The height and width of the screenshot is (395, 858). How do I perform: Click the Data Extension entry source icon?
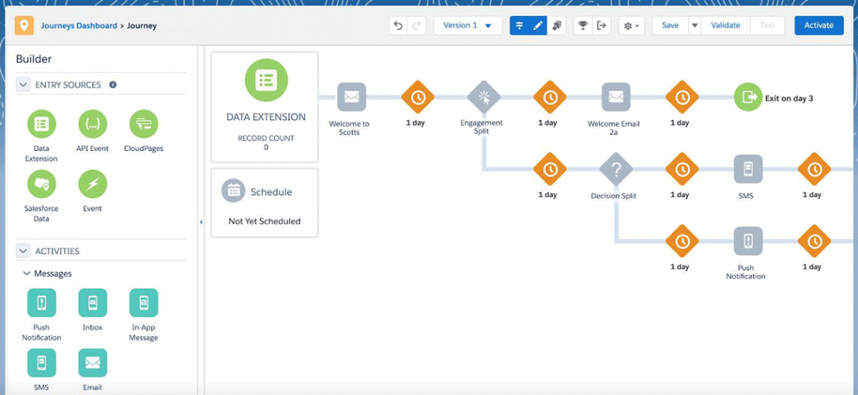pos(41,124)
